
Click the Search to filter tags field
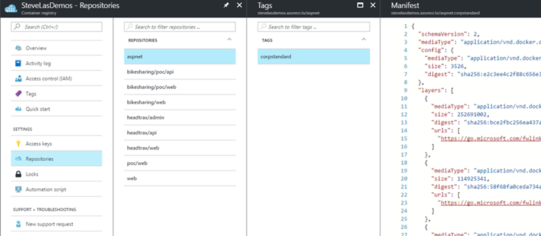click(314, 27)
